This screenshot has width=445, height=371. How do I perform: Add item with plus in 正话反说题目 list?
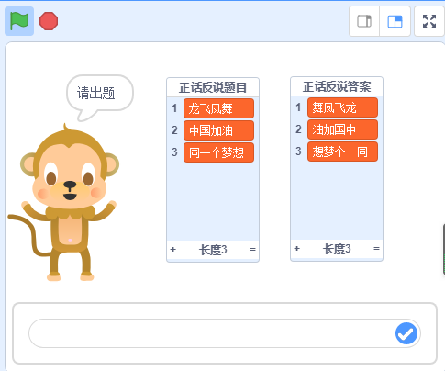[x=173, y=250]
